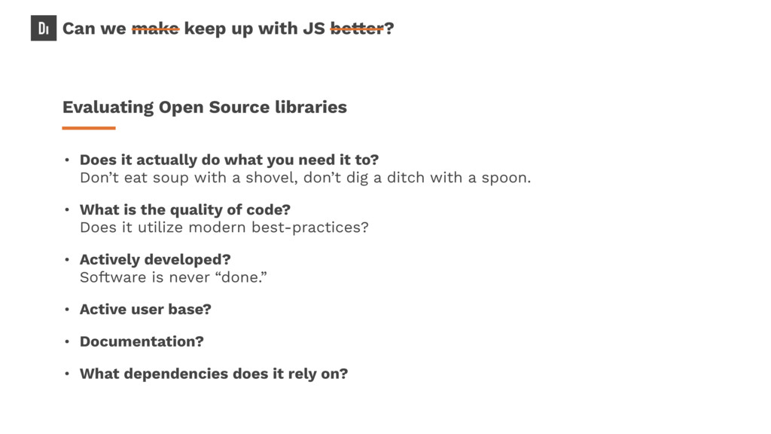Image resolution: width=771 pixels, height=434 pixels.
Task: Click the Di logo icon
Action: pos(44,28)
